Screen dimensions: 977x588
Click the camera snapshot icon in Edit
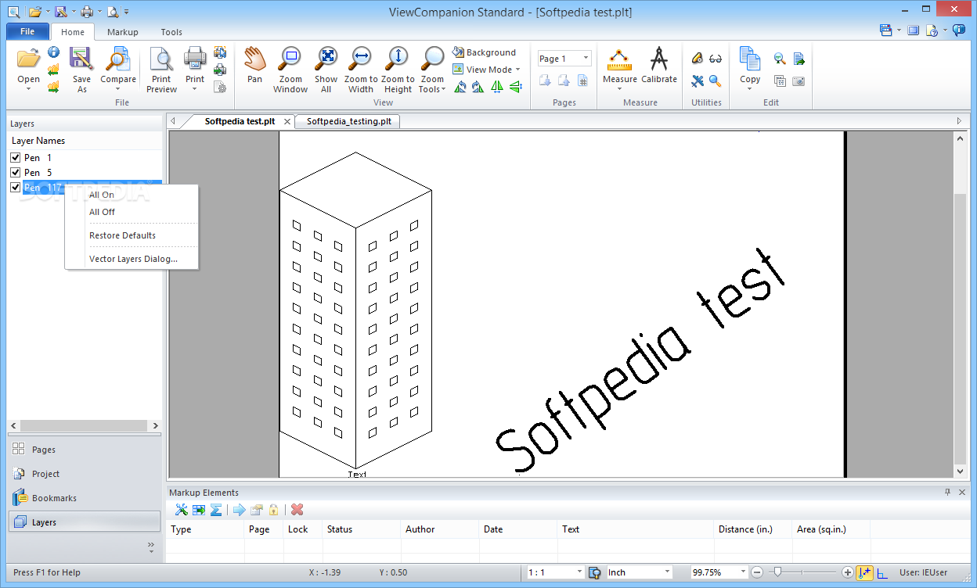pos(799,81)
